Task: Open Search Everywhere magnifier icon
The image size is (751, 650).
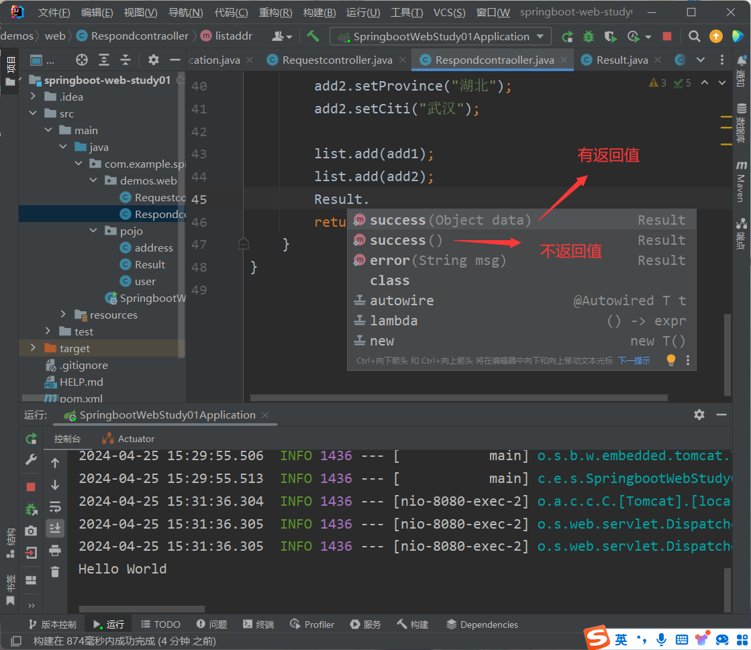Action: [x=695, y=36]
